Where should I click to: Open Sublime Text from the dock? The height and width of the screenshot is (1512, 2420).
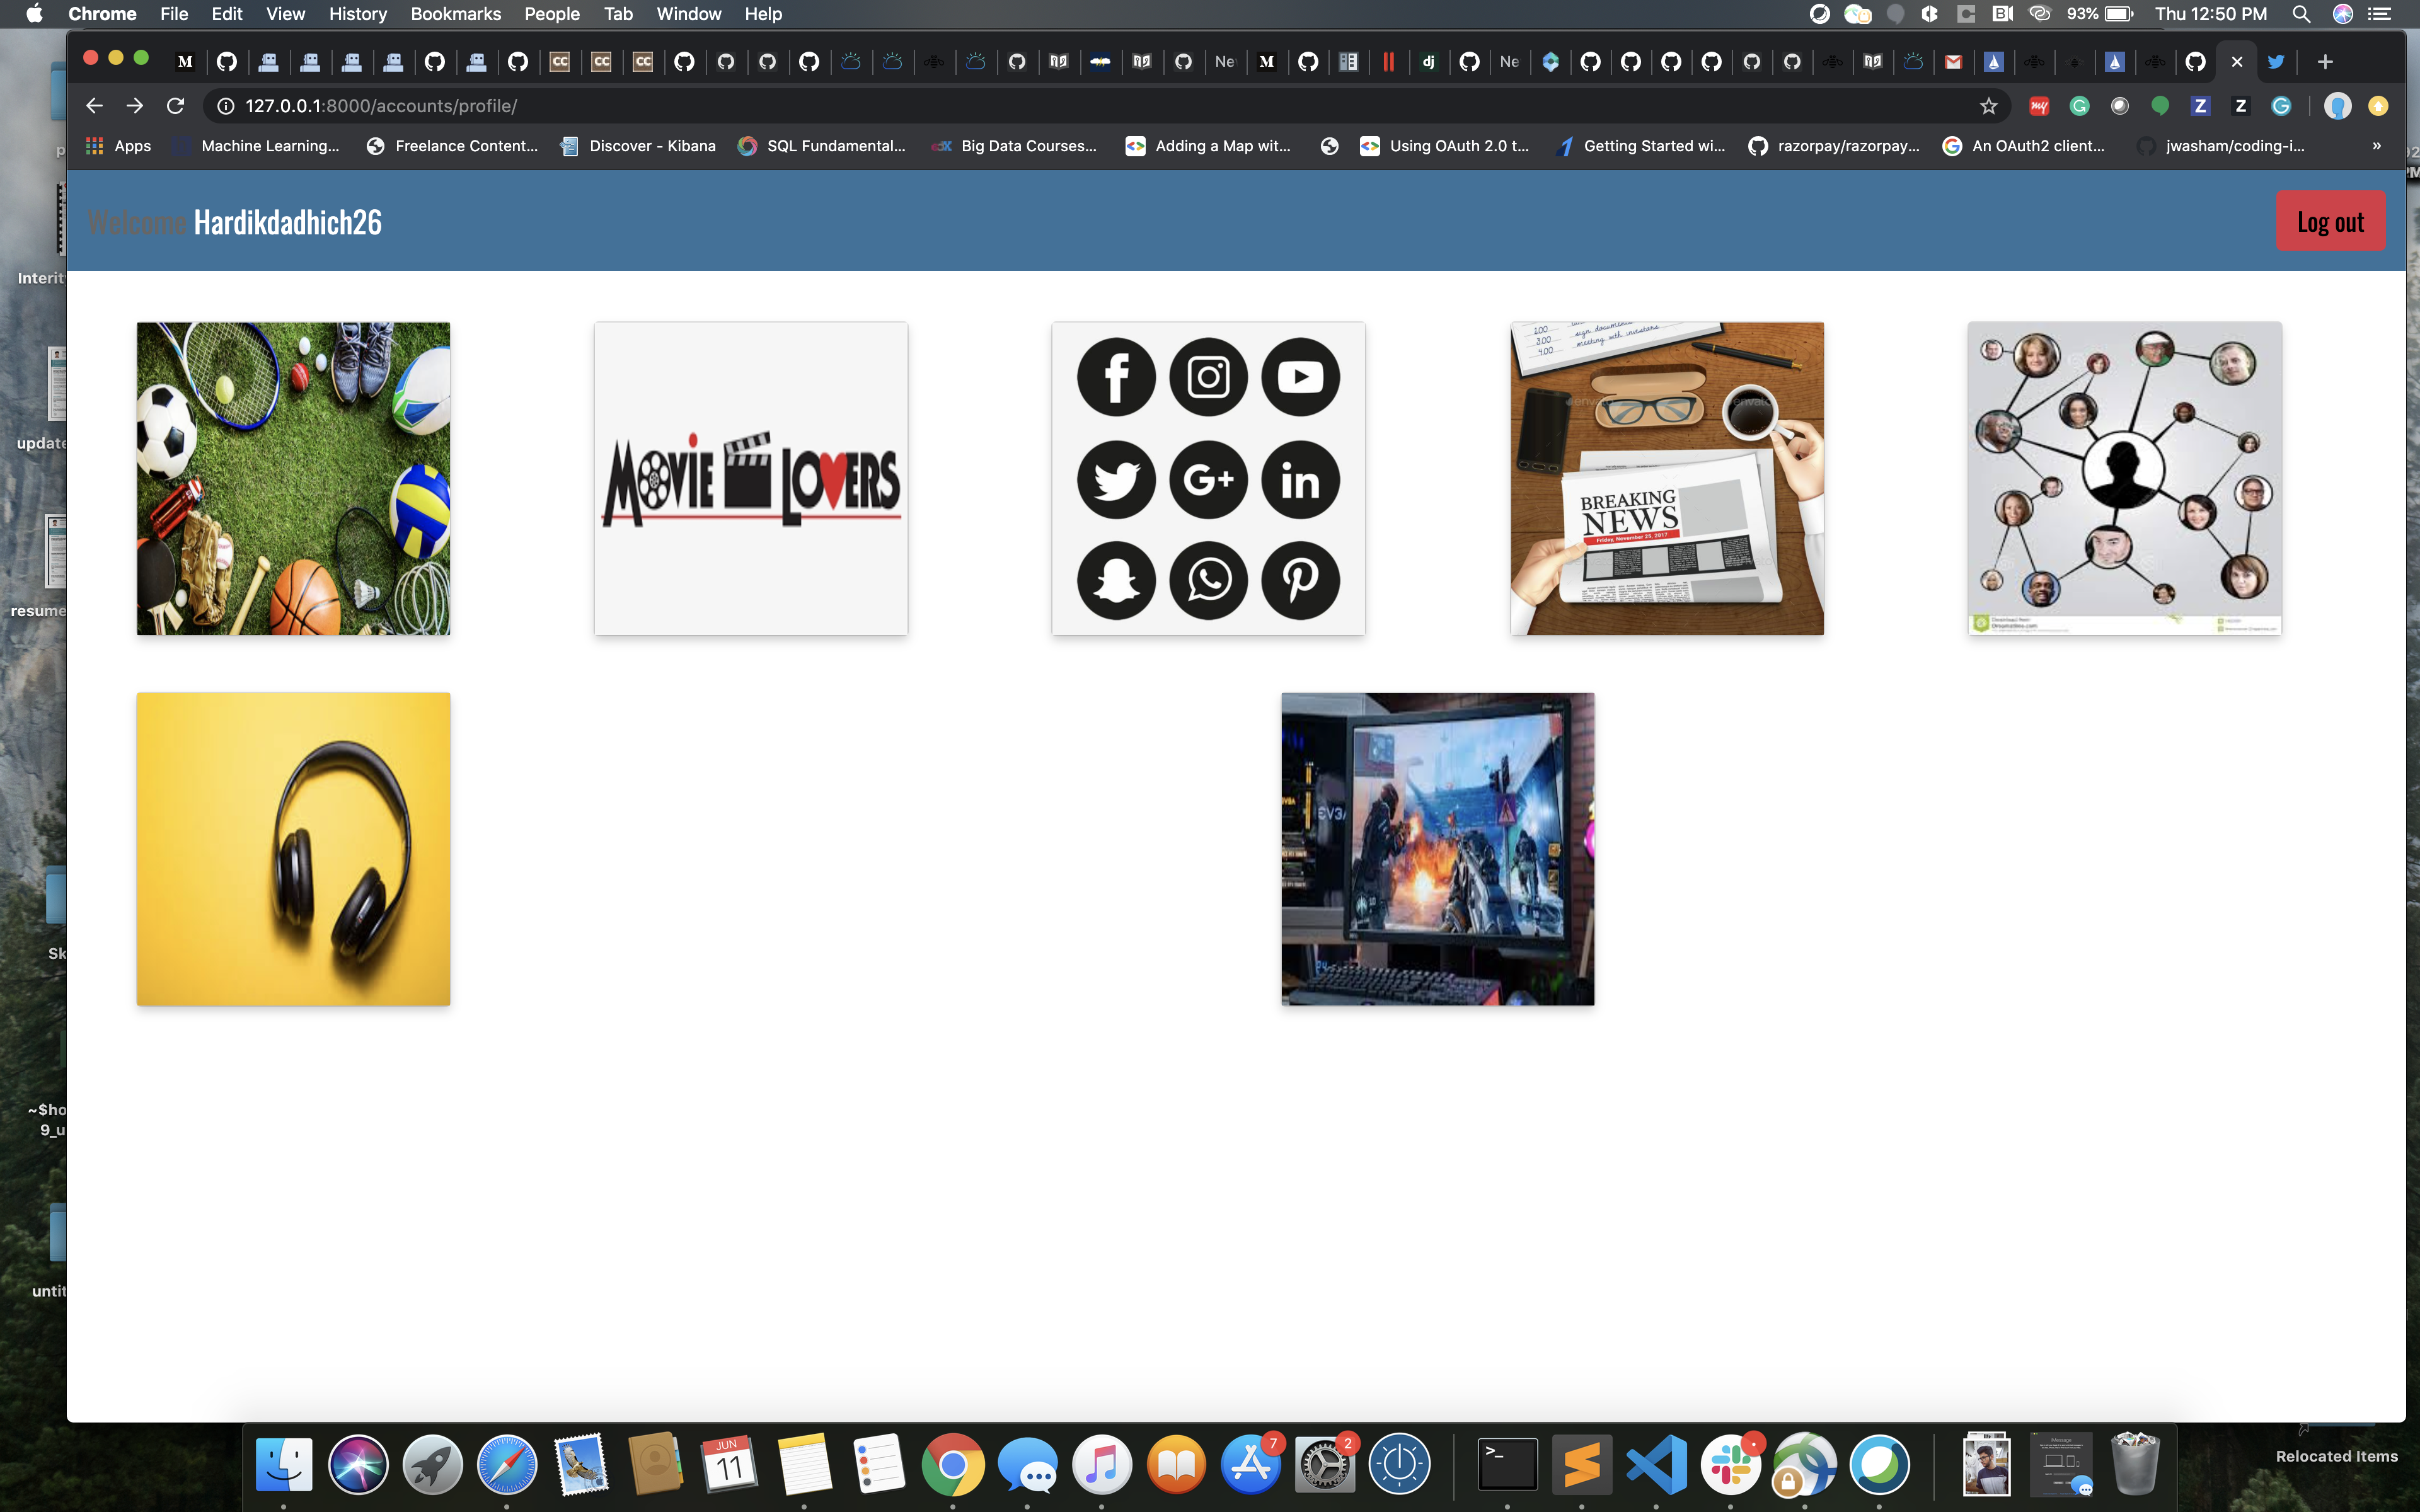[1581, 1465]
